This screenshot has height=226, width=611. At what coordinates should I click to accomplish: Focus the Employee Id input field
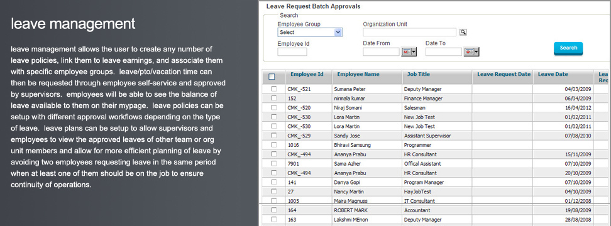pyautogui.click(x=292, y=51)
